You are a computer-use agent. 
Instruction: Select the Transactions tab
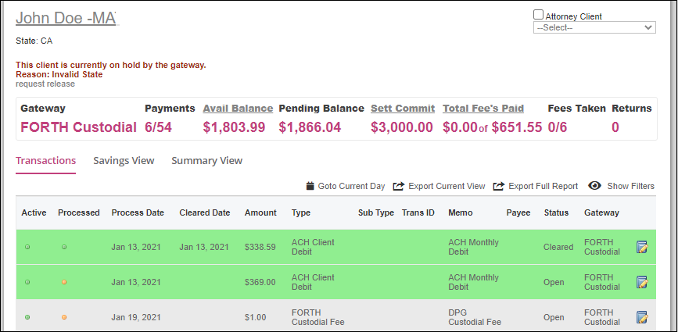point(46,161)
